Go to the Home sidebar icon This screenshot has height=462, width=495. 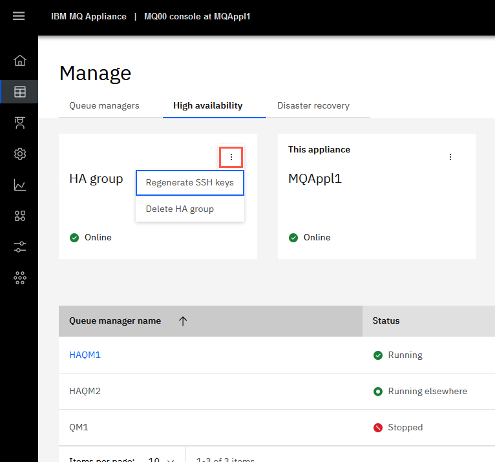[x=20, y=60]
